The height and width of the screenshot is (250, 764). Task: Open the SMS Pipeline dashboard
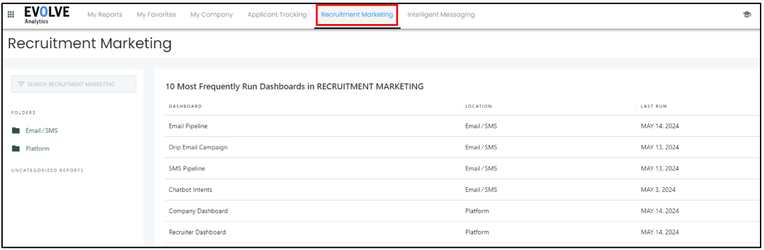pos(186,168)
